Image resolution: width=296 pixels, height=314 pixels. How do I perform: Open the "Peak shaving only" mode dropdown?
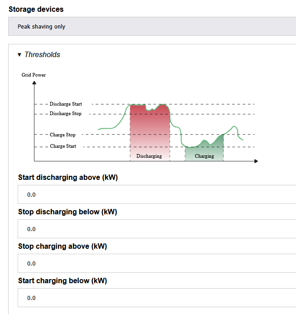click(152, 27)
